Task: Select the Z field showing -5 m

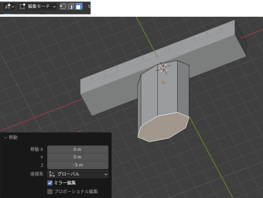Action: pos(77,165)
